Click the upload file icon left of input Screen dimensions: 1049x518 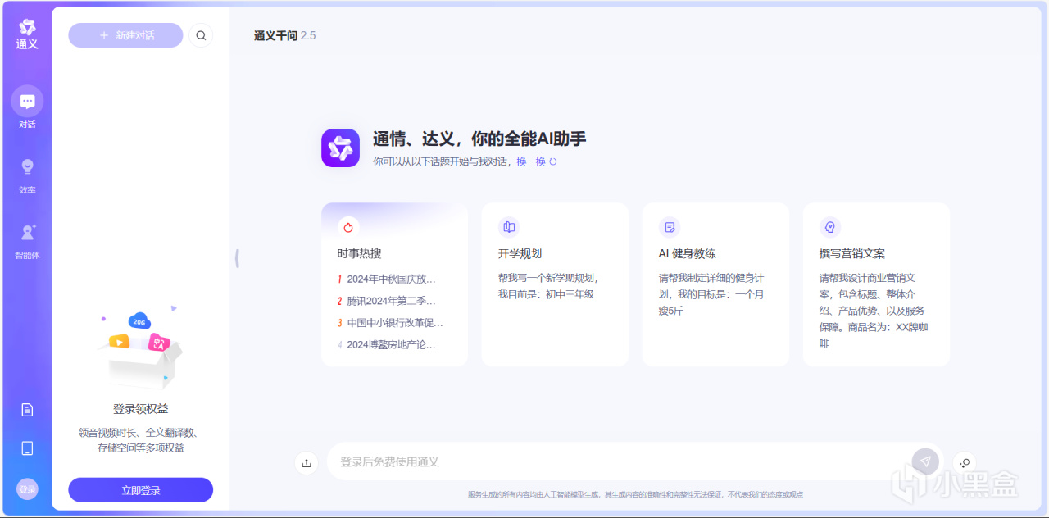[x=307, y=462]
